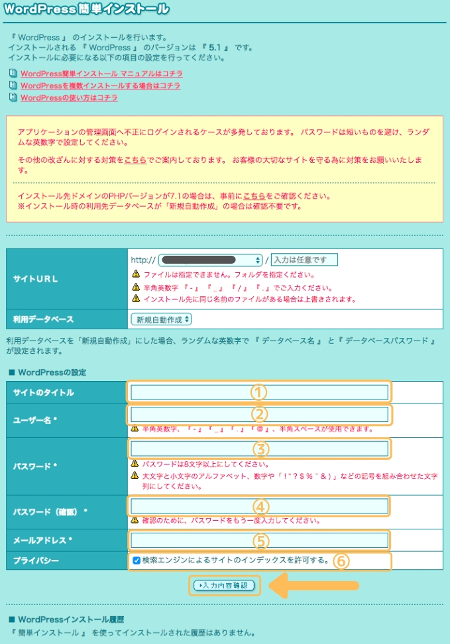Click the プライバシー row label
This screenshot has height=644, width=450.
pos(36,561)
